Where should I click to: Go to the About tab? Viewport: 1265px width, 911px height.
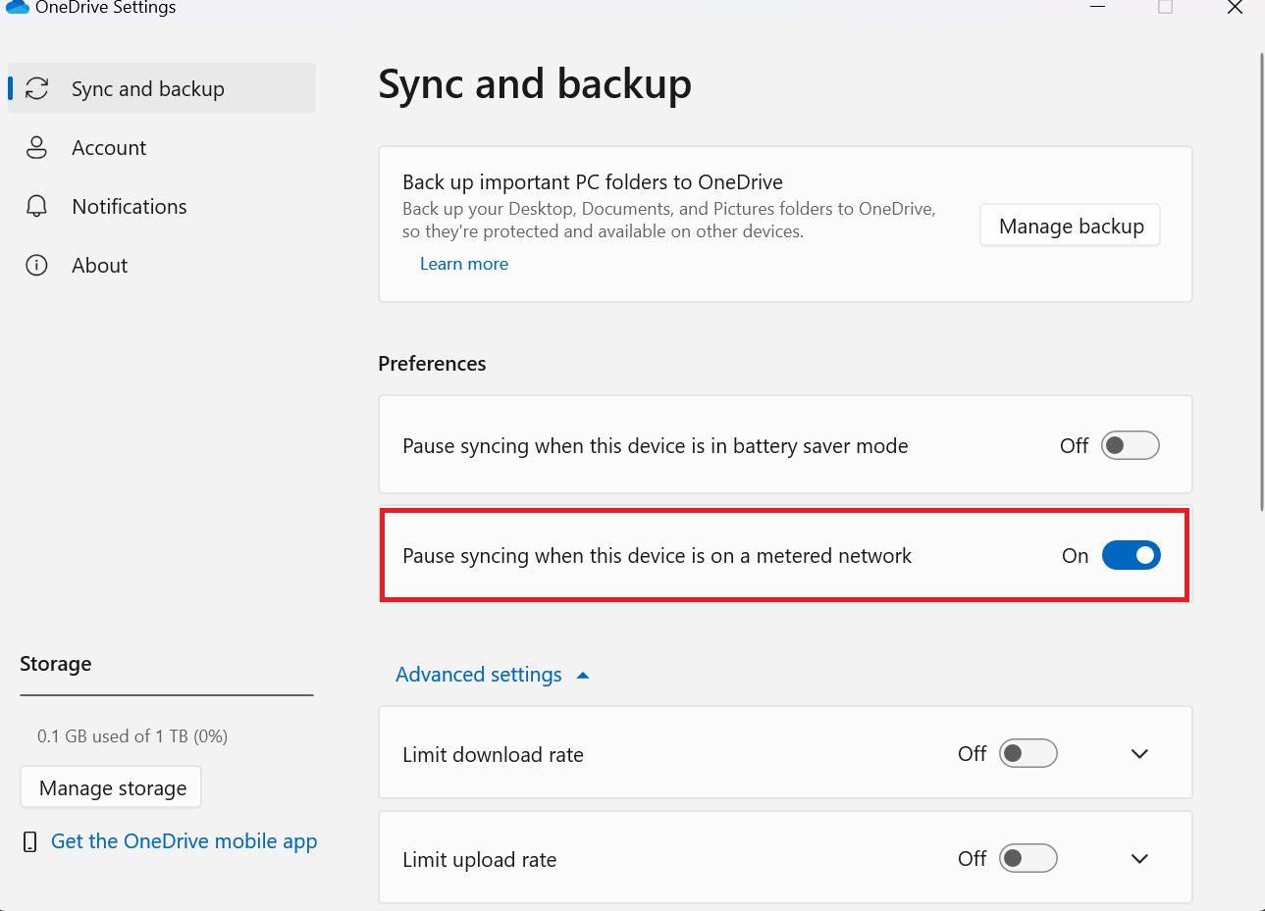[99, 266]
